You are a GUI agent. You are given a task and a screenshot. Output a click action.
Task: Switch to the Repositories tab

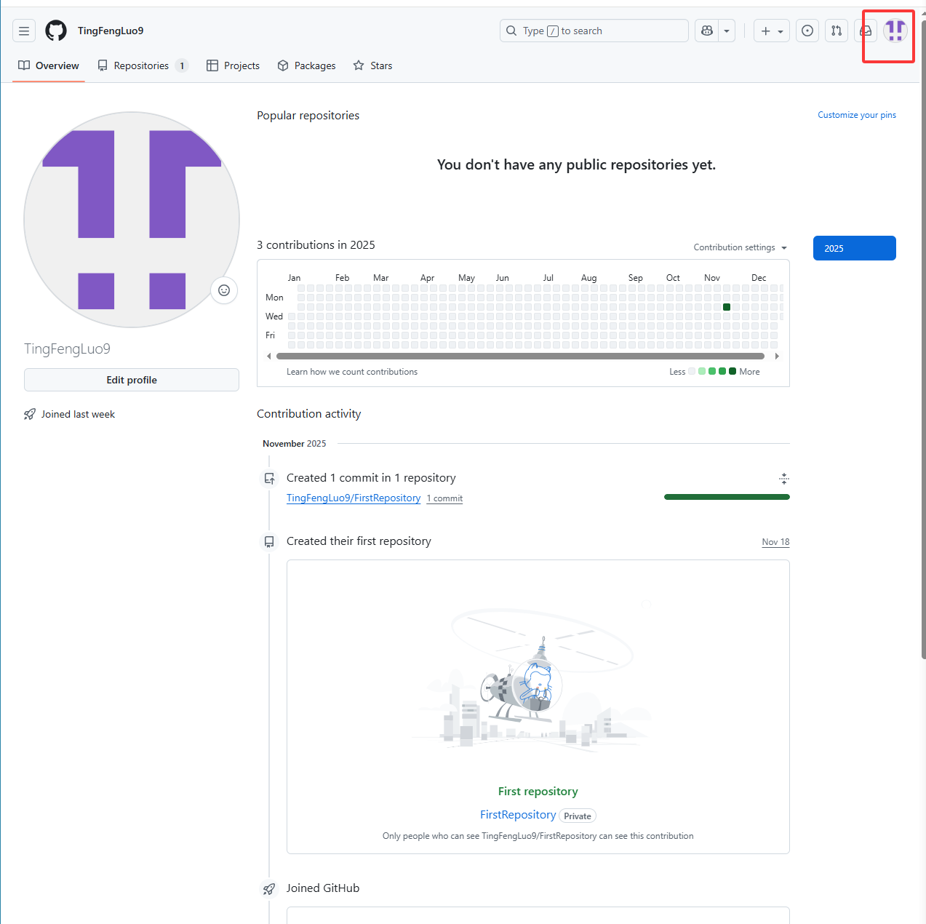[143, 65]
